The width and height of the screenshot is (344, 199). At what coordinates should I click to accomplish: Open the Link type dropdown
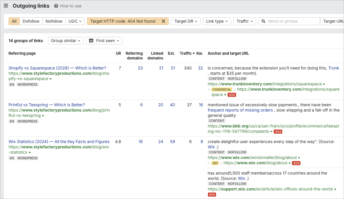point(217,21)
